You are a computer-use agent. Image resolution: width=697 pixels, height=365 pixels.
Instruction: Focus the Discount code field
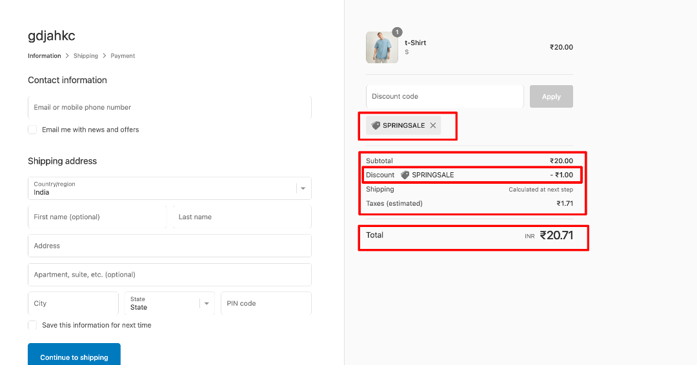[445, 96]
